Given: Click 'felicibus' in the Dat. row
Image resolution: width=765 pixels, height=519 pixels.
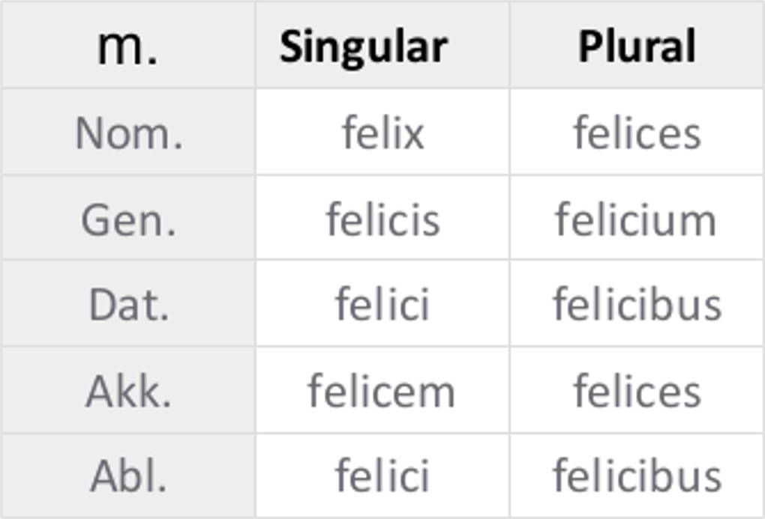Looking at the screenshot, I should pyautogui.click(x=637, y=305).
